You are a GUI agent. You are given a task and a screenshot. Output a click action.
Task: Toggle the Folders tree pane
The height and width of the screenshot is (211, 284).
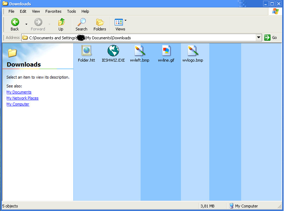[x=100, y=24]
